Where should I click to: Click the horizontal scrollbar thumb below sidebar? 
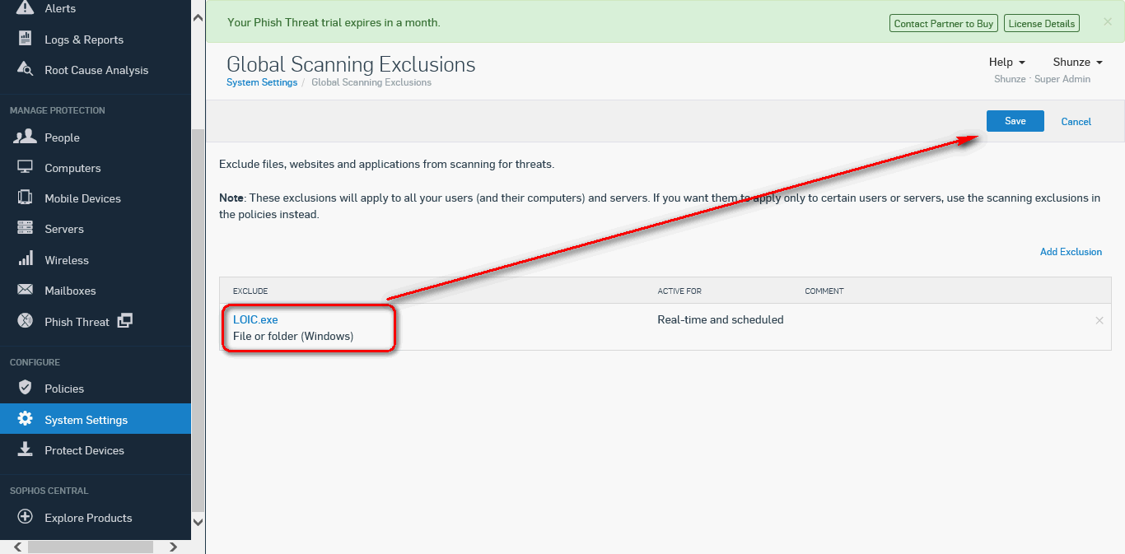coord(91,547)
